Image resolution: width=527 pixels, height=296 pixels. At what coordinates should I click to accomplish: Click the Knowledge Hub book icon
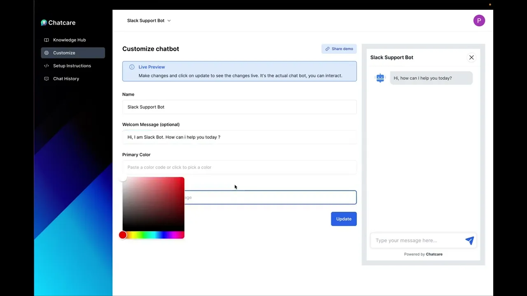[47, 40]
